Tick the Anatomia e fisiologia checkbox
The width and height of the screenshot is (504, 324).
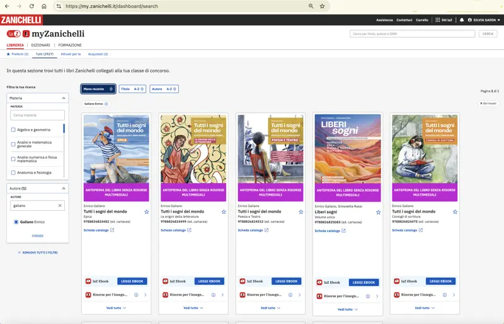13,172
